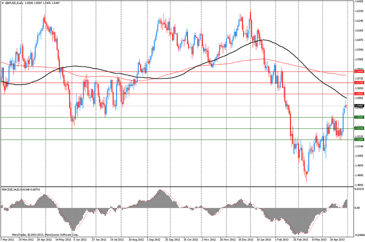Click the GBPUSD,Daily chart title
This screenshot has width=365, height=242.
[x=13, y=3]
